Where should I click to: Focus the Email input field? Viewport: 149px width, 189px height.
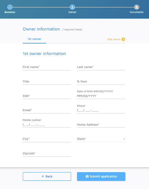[47, 110]
